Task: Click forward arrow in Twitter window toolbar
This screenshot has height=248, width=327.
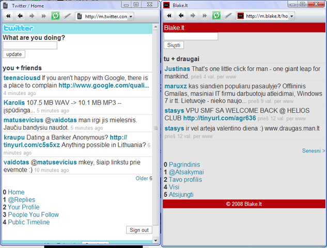Action: click(32, 16)
